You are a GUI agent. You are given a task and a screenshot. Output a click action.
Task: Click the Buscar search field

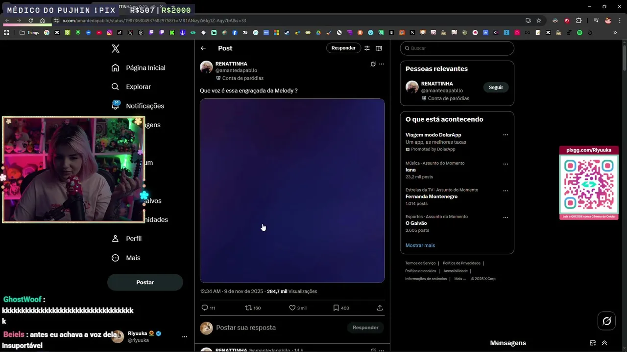click(x=457, y=48)
